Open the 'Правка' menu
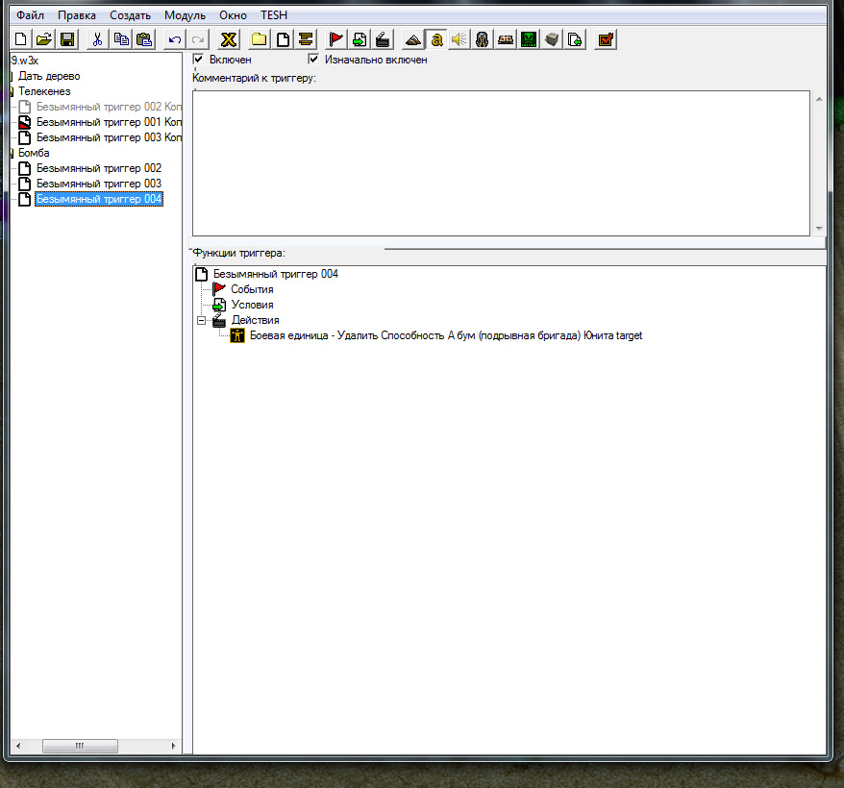This screenshot has width=844, height=788. [x=77, y=15]
